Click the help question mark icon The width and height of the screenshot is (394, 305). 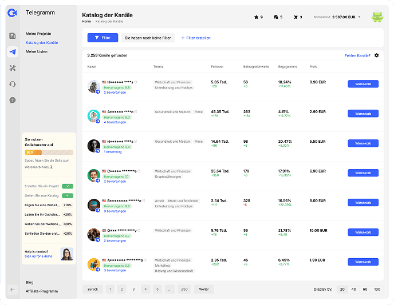(x=13, y=100)
